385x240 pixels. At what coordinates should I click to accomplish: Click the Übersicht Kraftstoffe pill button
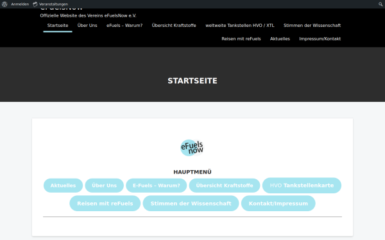pos(225,186)
